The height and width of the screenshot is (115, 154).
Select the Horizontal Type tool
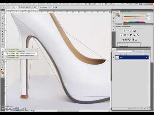(3, 52)
